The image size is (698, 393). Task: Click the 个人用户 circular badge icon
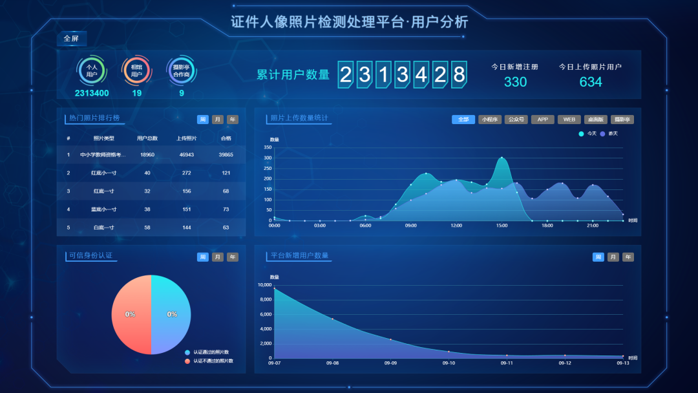(92, 70)
